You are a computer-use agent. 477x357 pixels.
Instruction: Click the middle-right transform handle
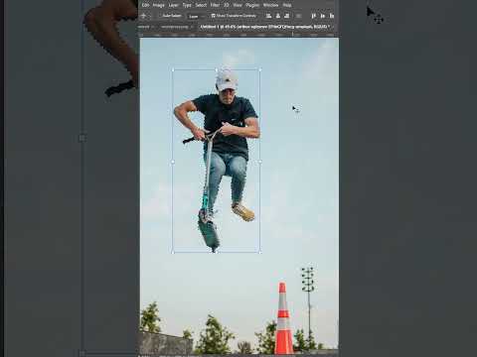[260, 162]
